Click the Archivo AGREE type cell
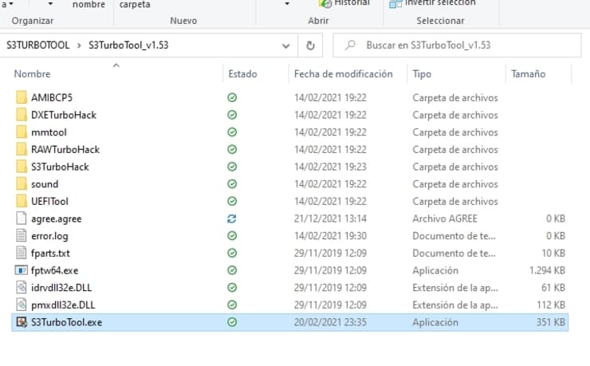Viewport: 590px width, 366px height. click(x=445, y=218)
